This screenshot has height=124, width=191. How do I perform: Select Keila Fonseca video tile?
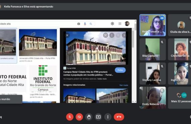tap(152, 25)
